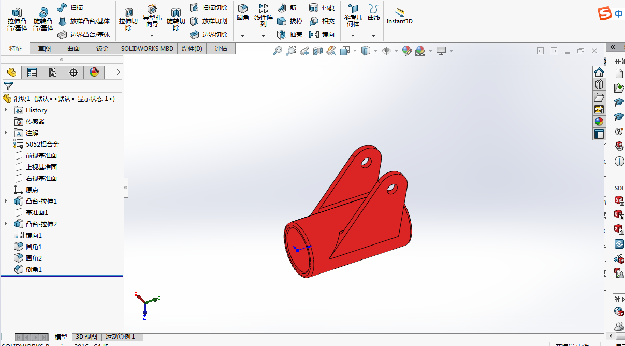
Task: Select the Wrap tool (包覆)
Action: [322, 8]
